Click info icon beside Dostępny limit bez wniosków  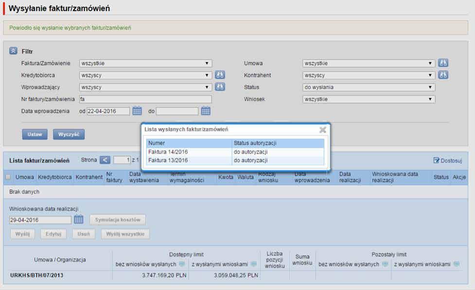tap(182, 264)
